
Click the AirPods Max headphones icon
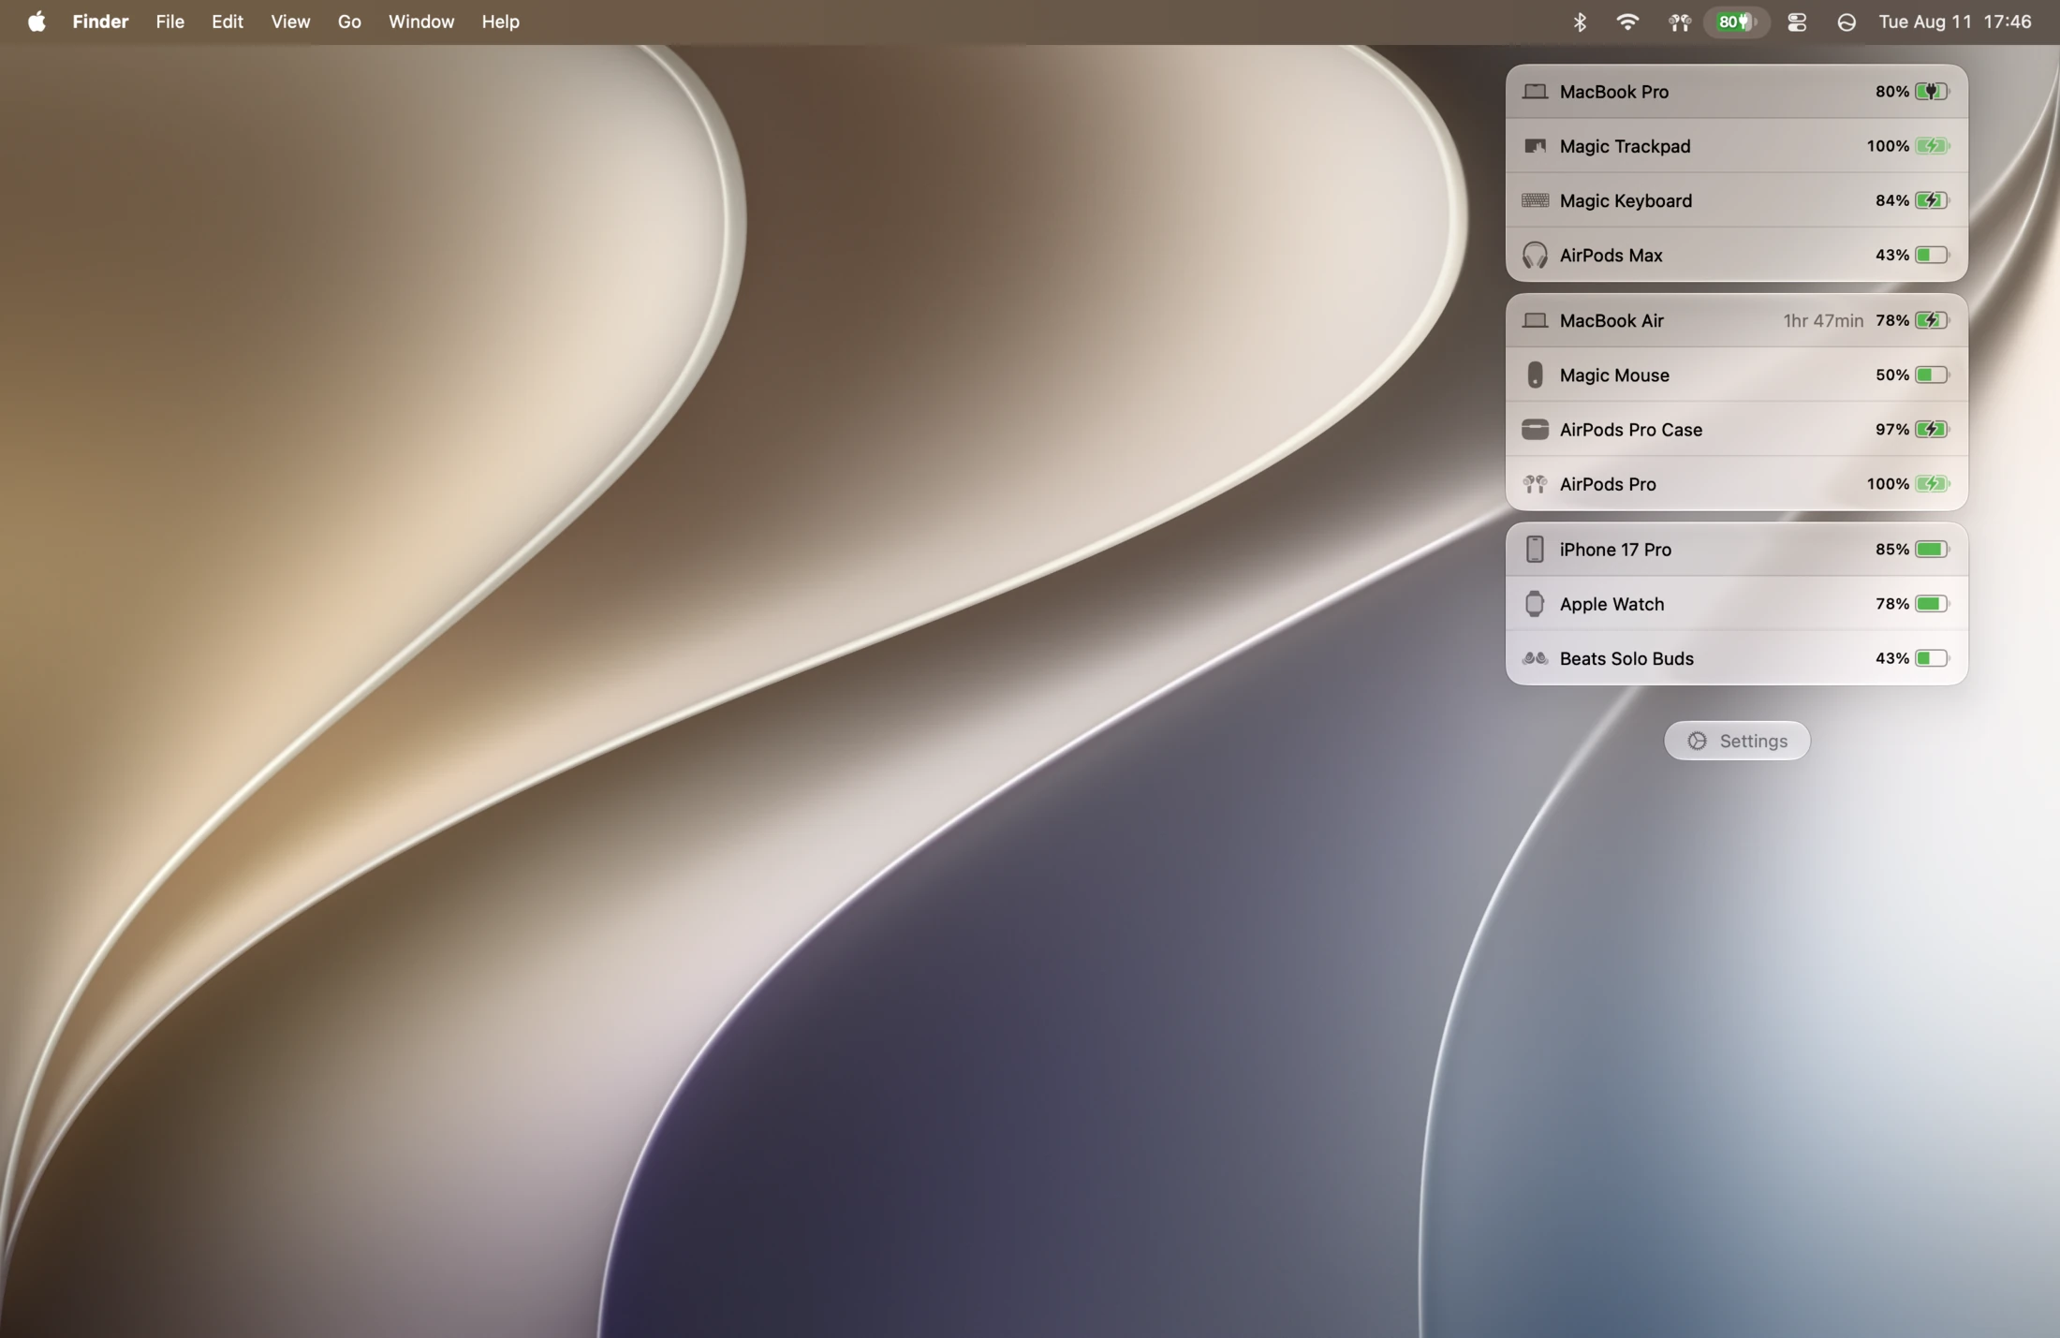(x=1535, y=255)
